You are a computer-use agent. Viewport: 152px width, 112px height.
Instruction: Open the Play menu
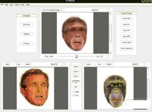[23, 5]
